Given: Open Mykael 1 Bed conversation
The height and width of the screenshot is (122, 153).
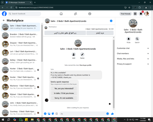Looking at the screenshot, I should 21,95.
